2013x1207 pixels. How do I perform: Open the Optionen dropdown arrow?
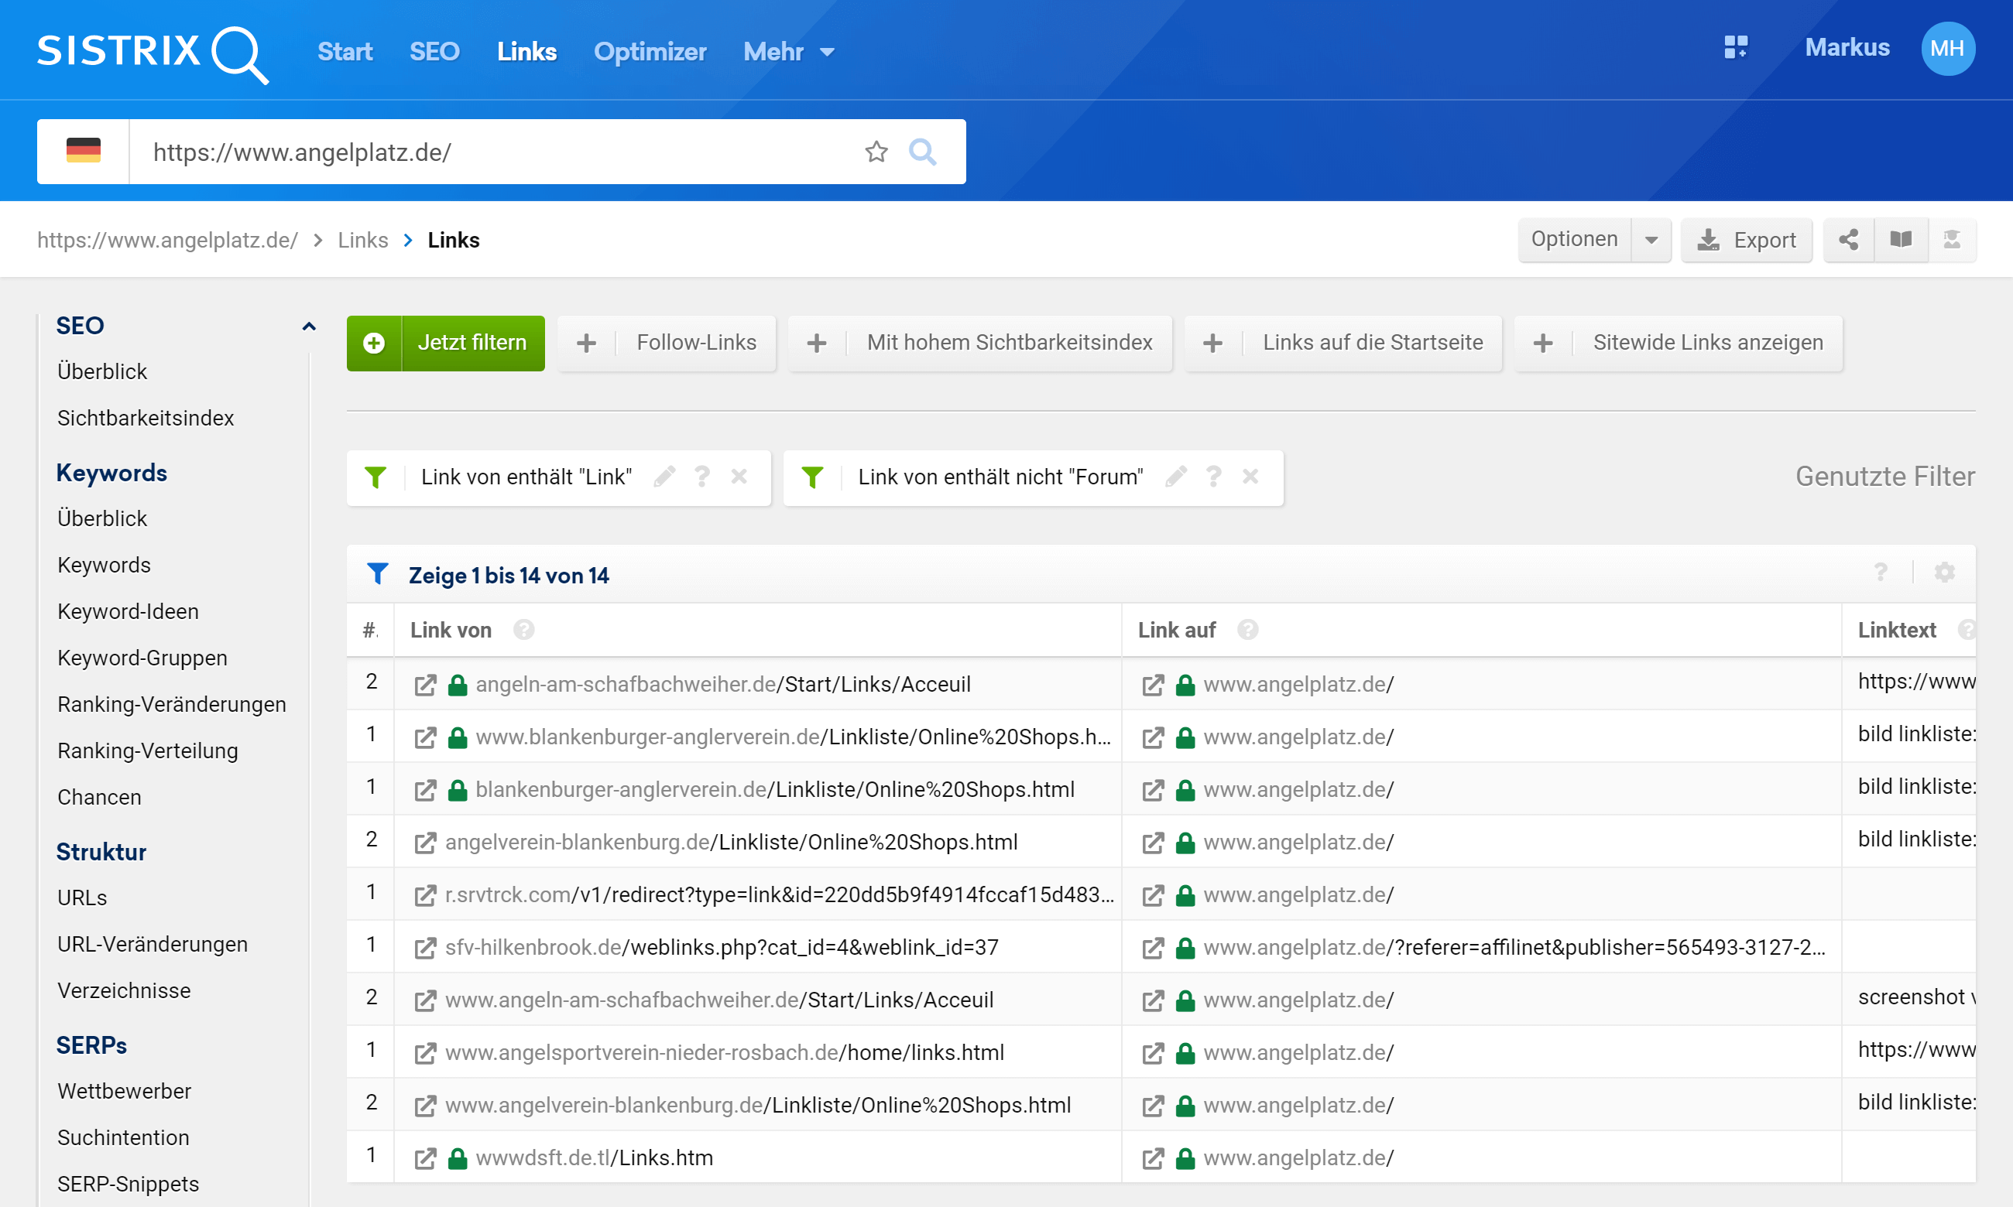tap(1651, 240)
